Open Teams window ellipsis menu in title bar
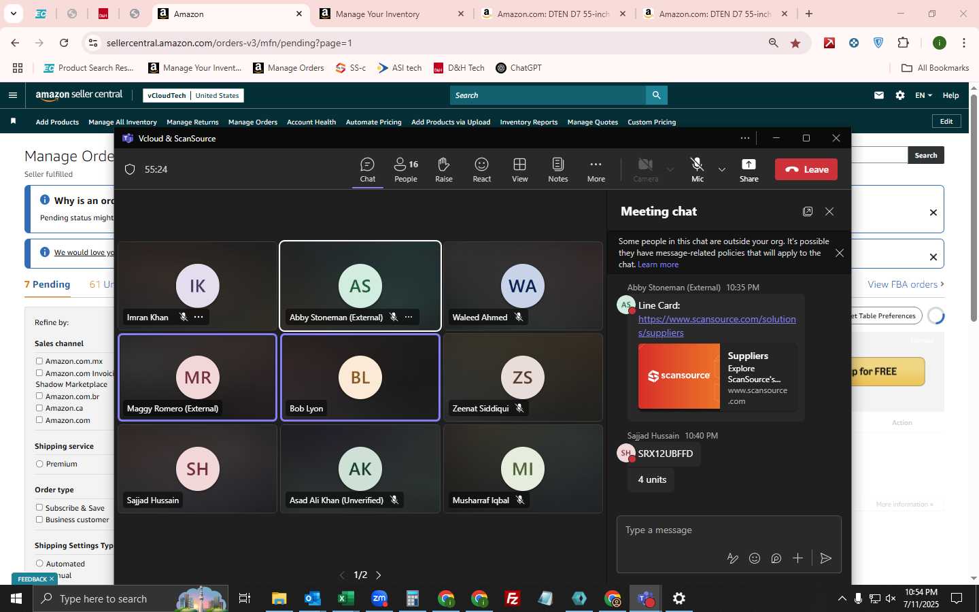 [x=745, y=138]
